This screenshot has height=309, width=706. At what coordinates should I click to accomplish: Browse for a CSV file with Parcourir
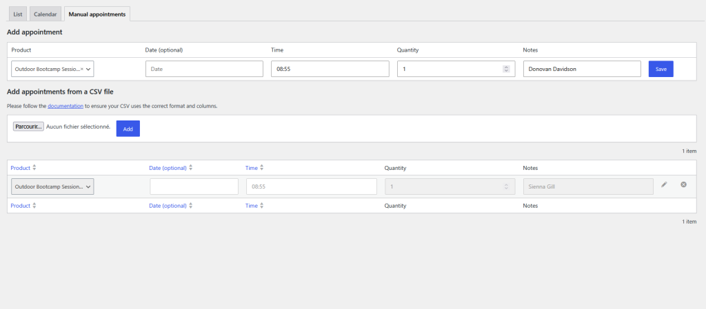[28, 127]
